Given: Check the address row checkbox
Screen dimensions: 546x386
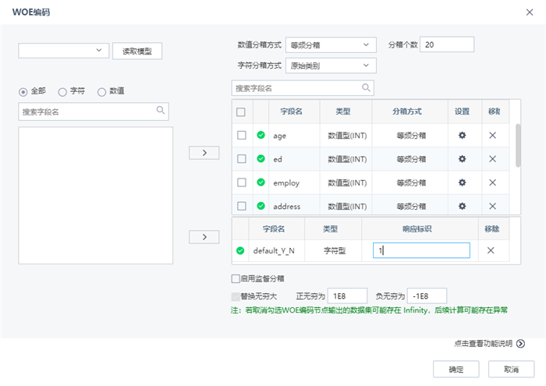Looking at the screenshot, I should (242, 206).
